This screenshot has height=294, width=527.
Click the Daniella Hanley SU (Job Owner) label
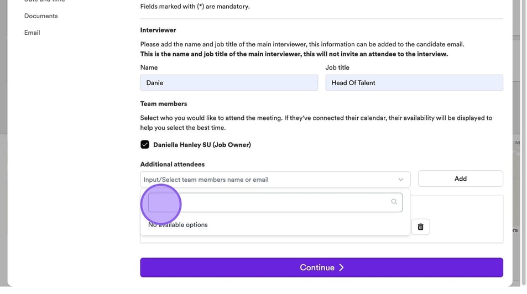[x=202, y=145]
